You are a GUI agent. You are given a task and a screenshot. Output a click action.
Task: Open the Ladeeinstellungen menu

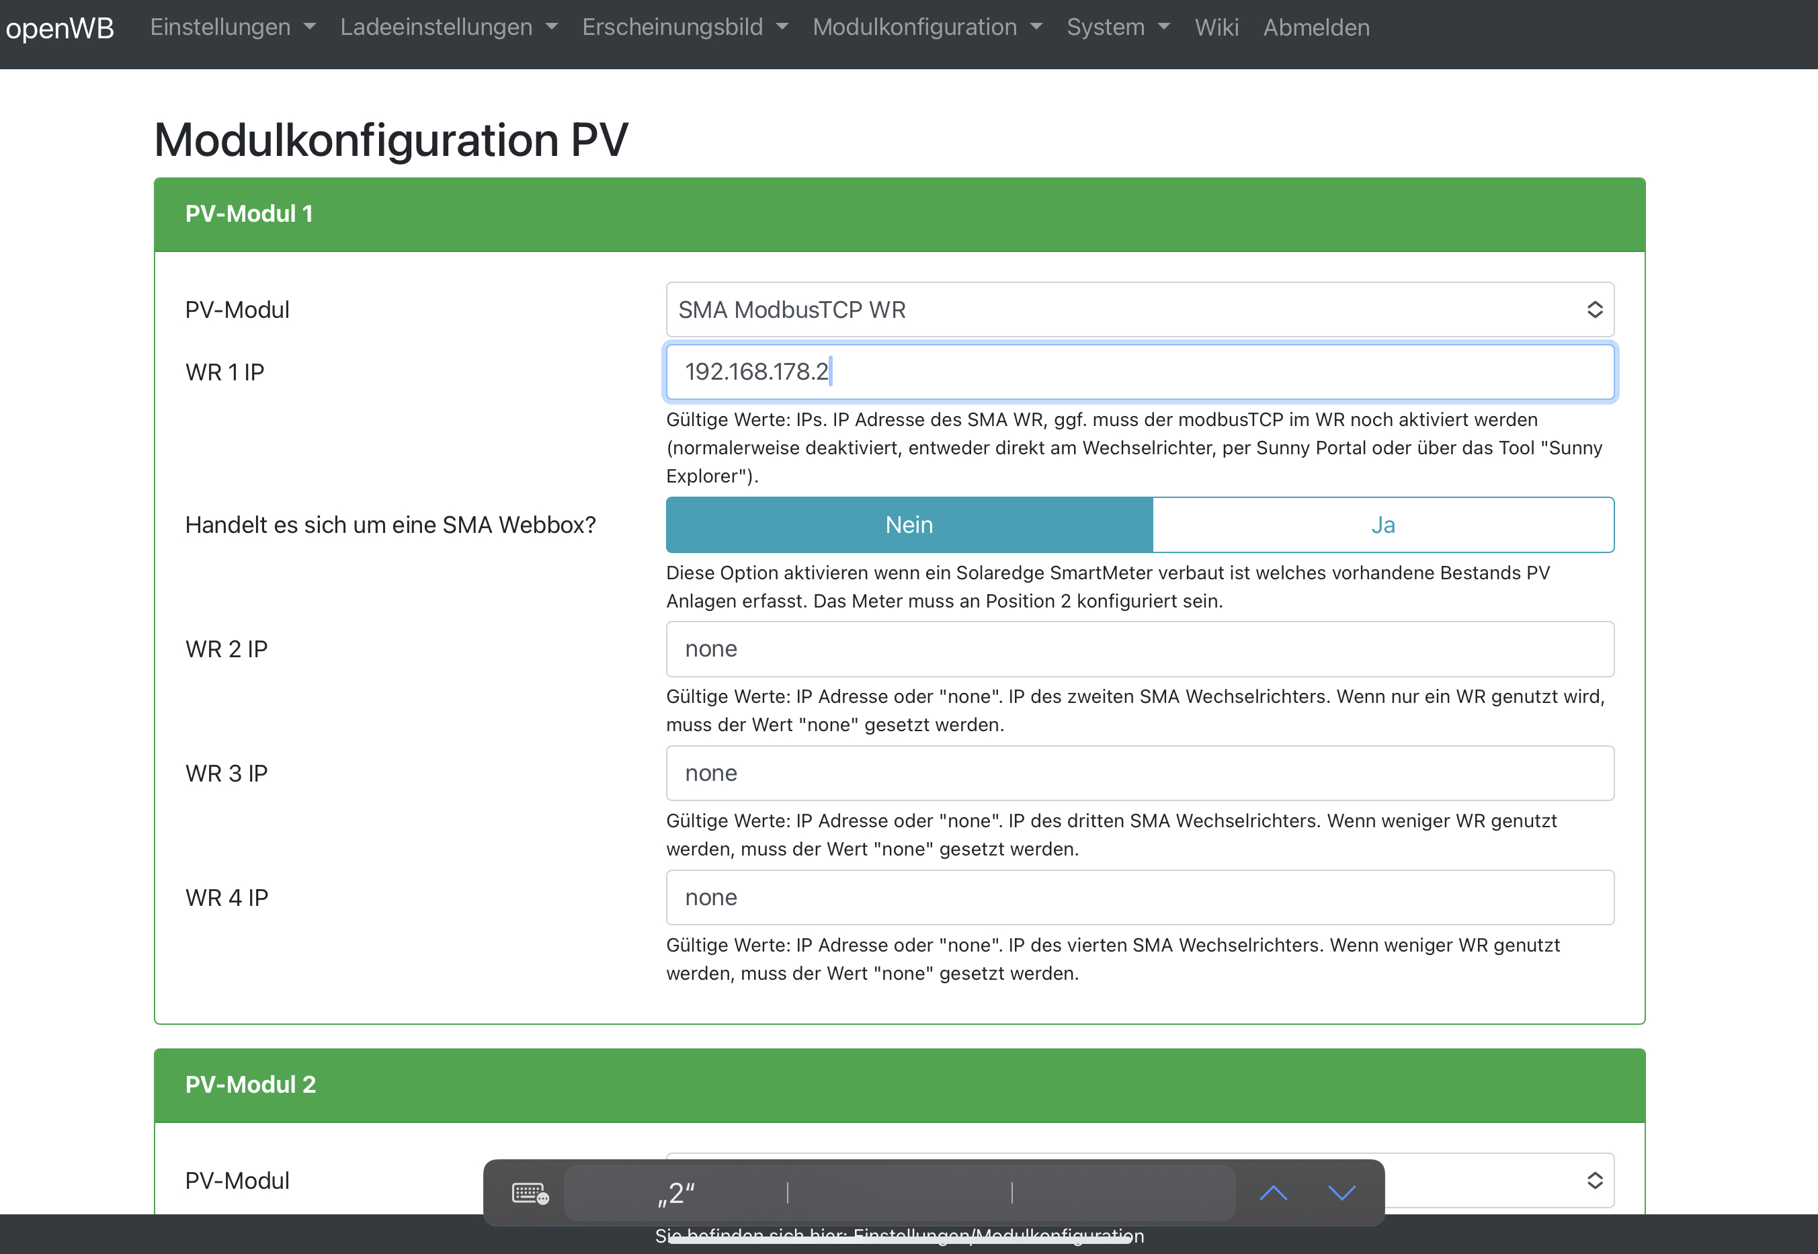(x=448, y=28)
